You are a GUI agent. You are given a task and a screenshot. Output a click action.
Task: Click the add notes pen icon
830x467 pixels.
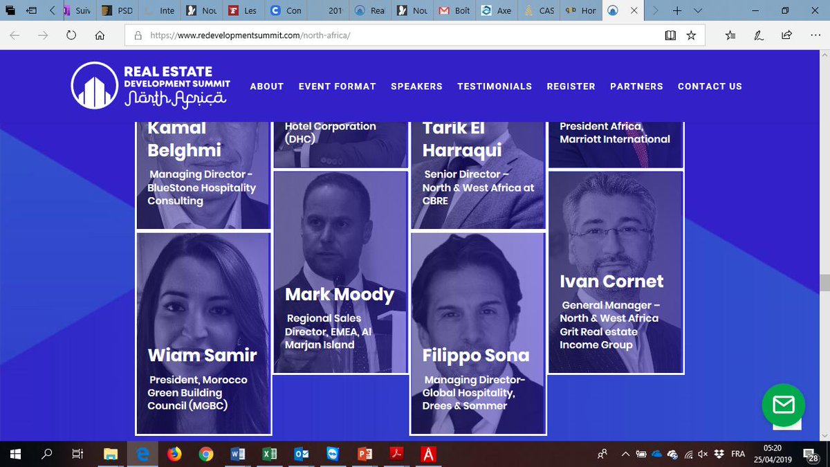759,35
